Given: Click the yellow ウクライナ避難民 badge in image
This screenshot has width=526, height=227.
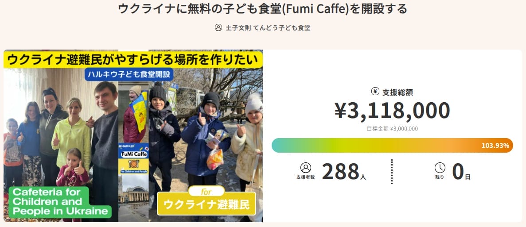Looking at the screenshot, I should click(207, 204).
